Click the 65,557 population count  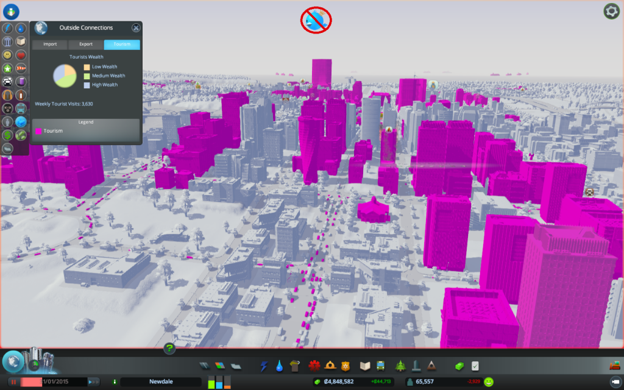[425, 381]
